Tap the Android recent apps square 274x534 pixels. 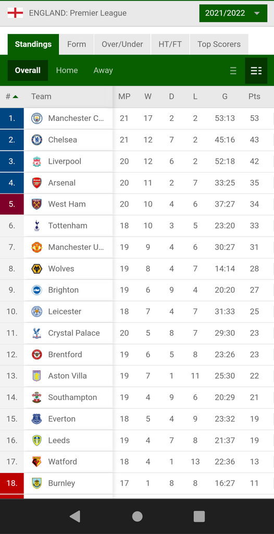pyautogui.click(x=199, y=516)
